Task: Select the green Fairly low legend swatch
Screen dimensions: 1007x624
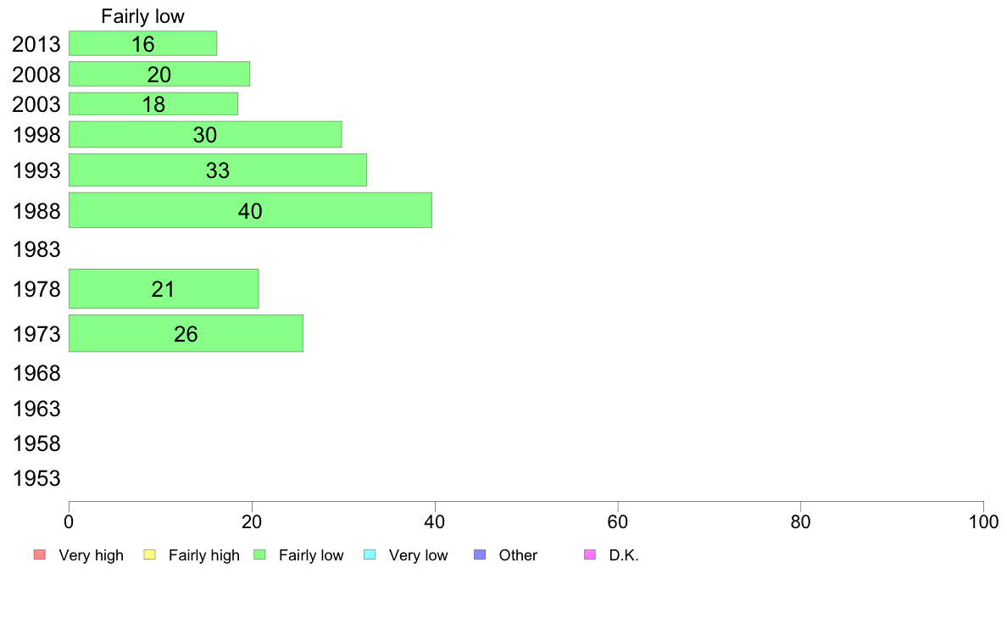Action: click(x=259, y=554)
